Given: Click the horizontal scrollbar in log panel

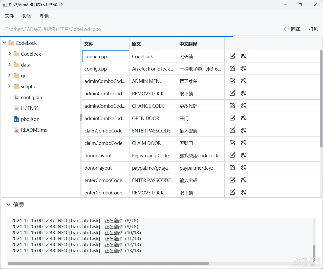Looking at the screenshot, I should click(x=108, y=263).
